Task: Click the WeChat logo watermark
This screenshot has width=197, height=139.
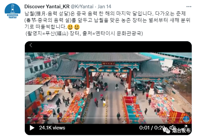Action: [x=167, y=130]
